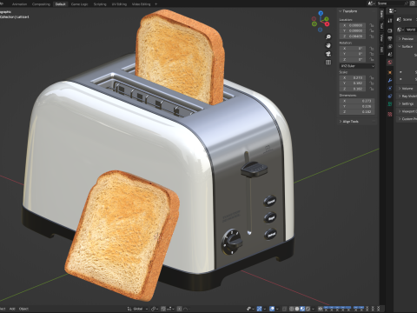Open the Scripting workspace tab
The height and width of the screenshot is (313, 417).
point(100,4)
